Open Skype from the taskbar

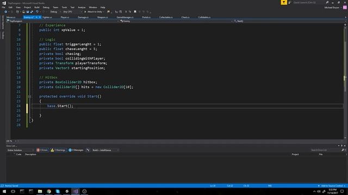(58, 191)
